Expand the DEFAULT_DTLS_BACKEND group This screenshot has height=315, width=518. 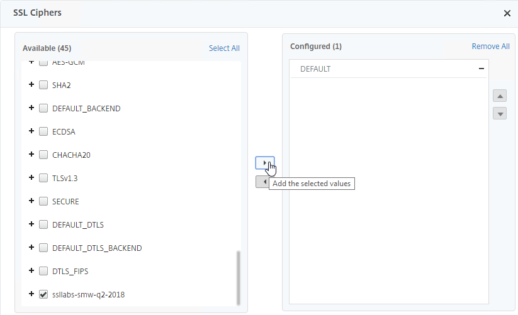tap(31, 247)
